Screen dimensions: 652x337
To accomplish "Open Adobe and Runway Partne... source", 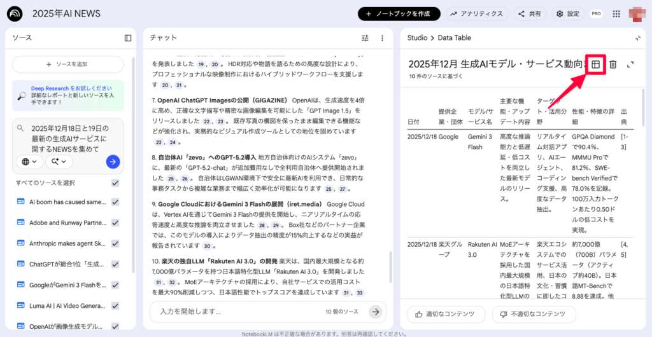I will pyautogui.click(x=67, y=223).
